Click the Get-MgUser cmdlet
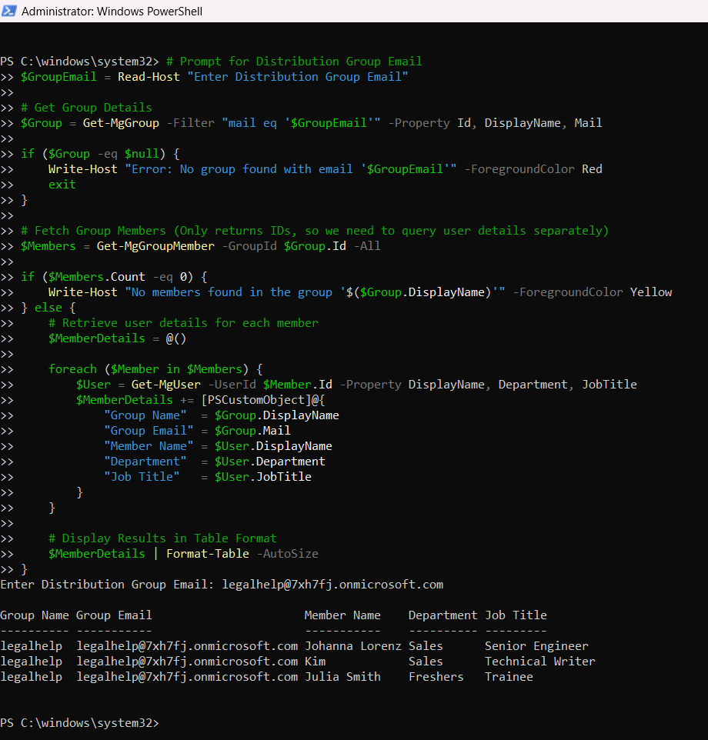708x740 pixels. (165, 385)
